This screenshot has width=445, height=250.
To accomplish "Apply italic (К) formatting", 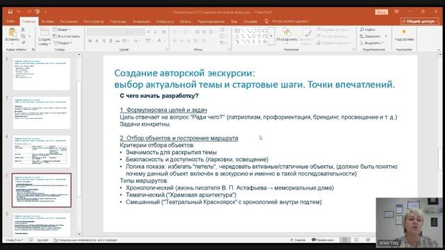I will 97,41.
